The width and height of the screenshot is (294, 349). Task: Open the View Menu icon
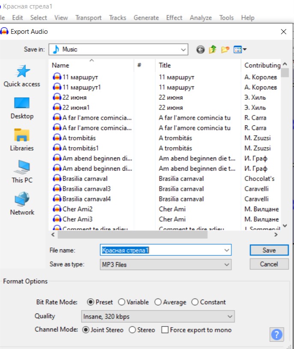240,50
